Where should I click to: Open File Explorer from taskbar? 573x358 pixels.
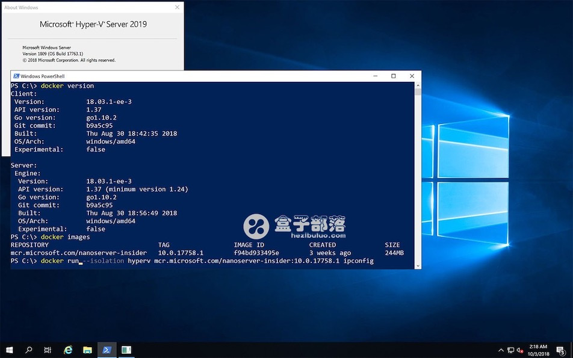coord(87,350)
